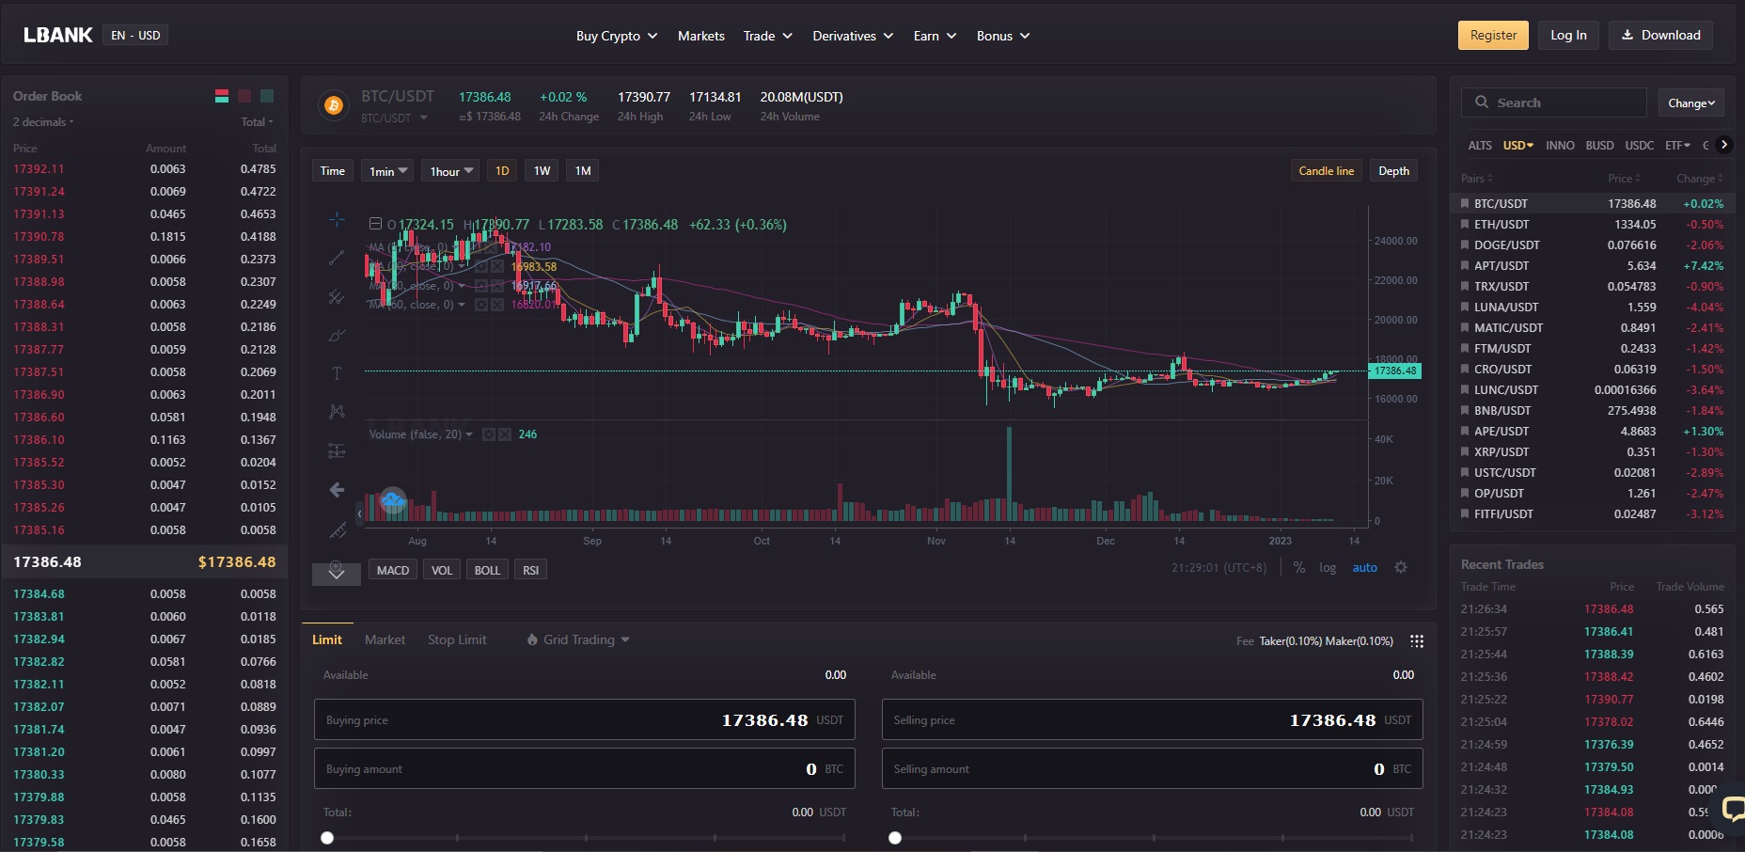
Task: Expand the Derivatives menu
Action: [x=853, y=36]
